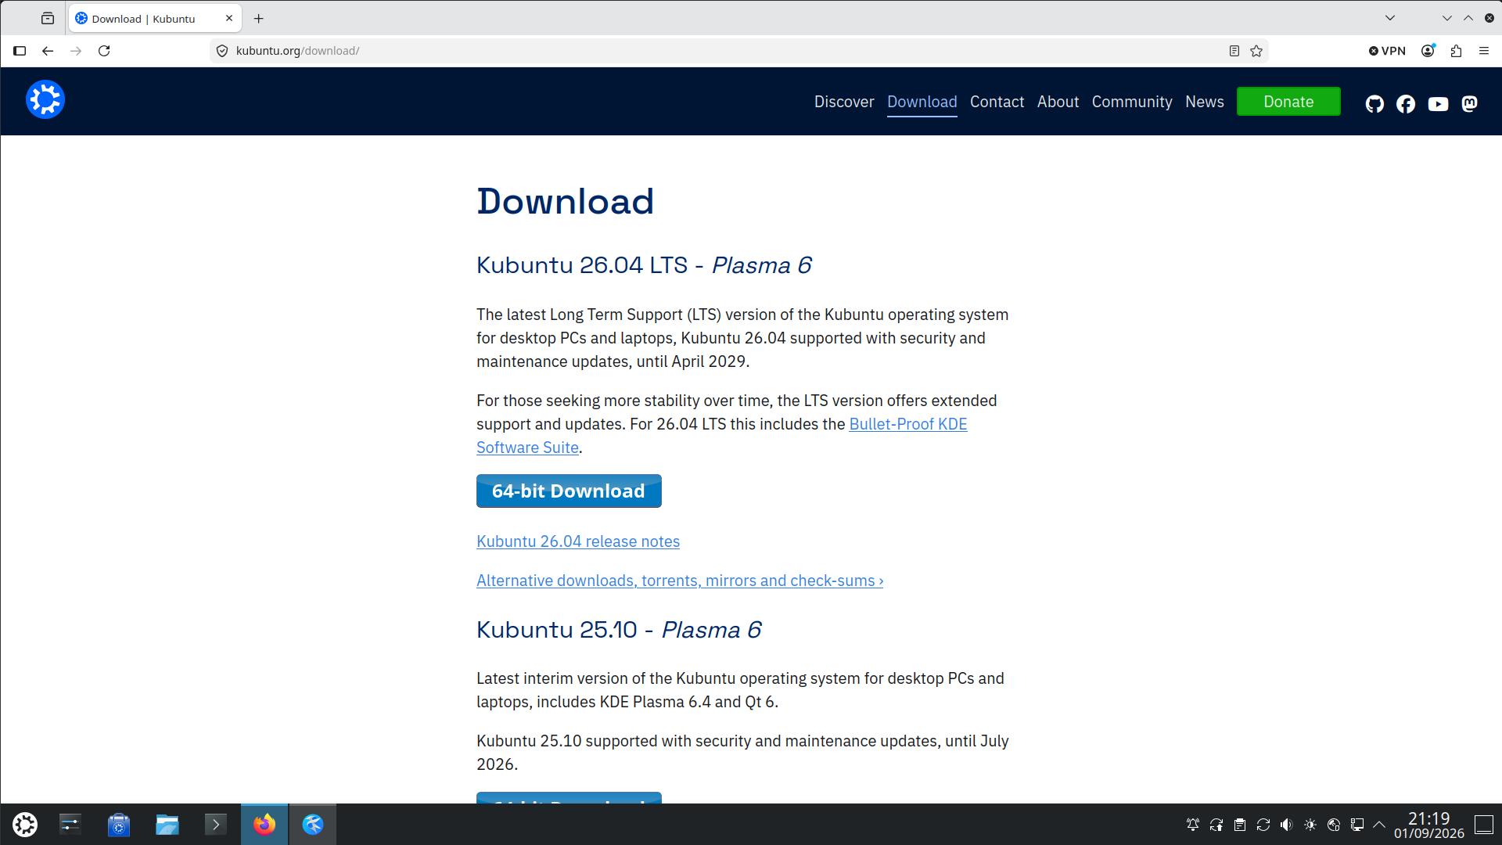Image resolution: width=1502 pixels, height=845 pixels.
Task: Open the Community navigation menu item
Action: click(x=1132, y=102)
